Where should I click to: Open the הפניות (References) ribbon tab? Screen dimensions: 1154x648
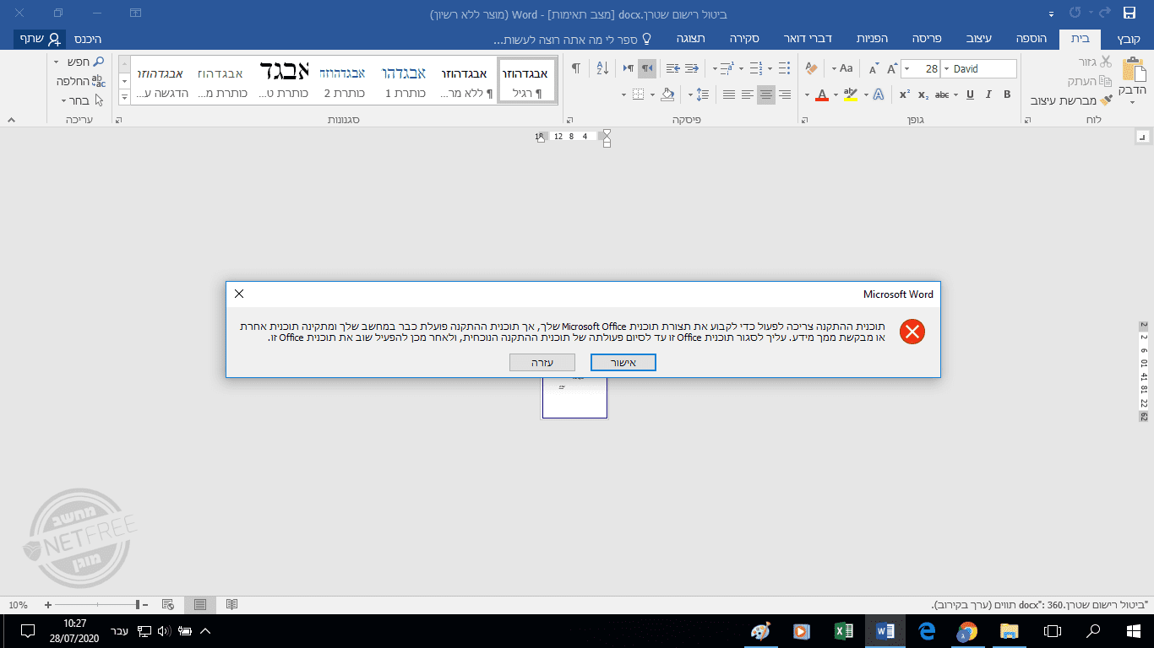(x=871, y=39)
